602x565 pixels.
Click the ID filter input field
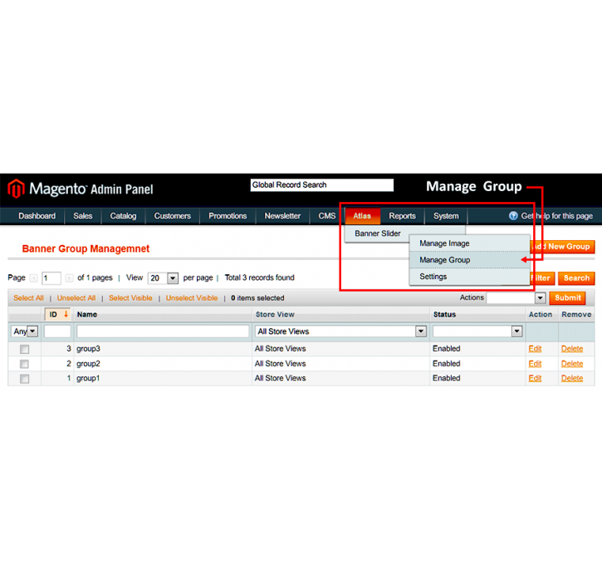(57, 331)
